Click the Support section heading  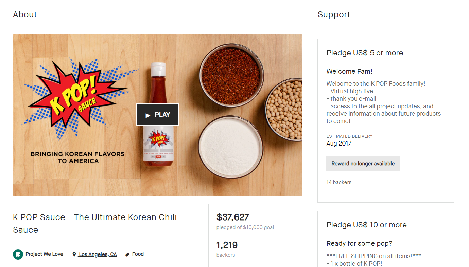(x=334, y=14)
